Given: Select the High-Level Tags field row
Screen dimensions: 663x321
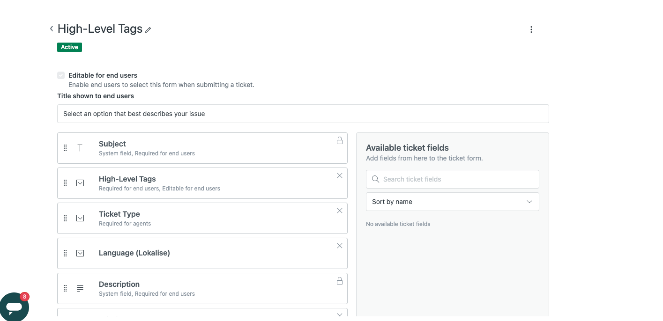Looking at the screenshot, I should click(x=202, y=183).
